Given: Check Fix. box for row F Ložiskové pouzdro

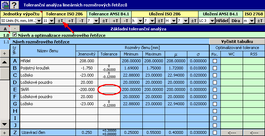Looking at the screenshot, I should pyautogui.click(x=215, y=97).
